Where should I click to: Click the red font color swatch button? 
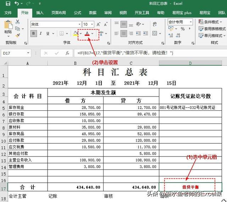click(87, 33)
